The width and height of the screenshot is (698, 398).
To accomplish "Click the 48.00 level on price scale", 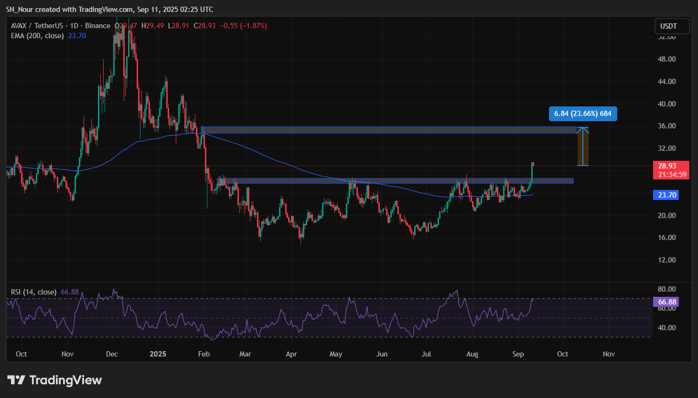I will (666, 59).
